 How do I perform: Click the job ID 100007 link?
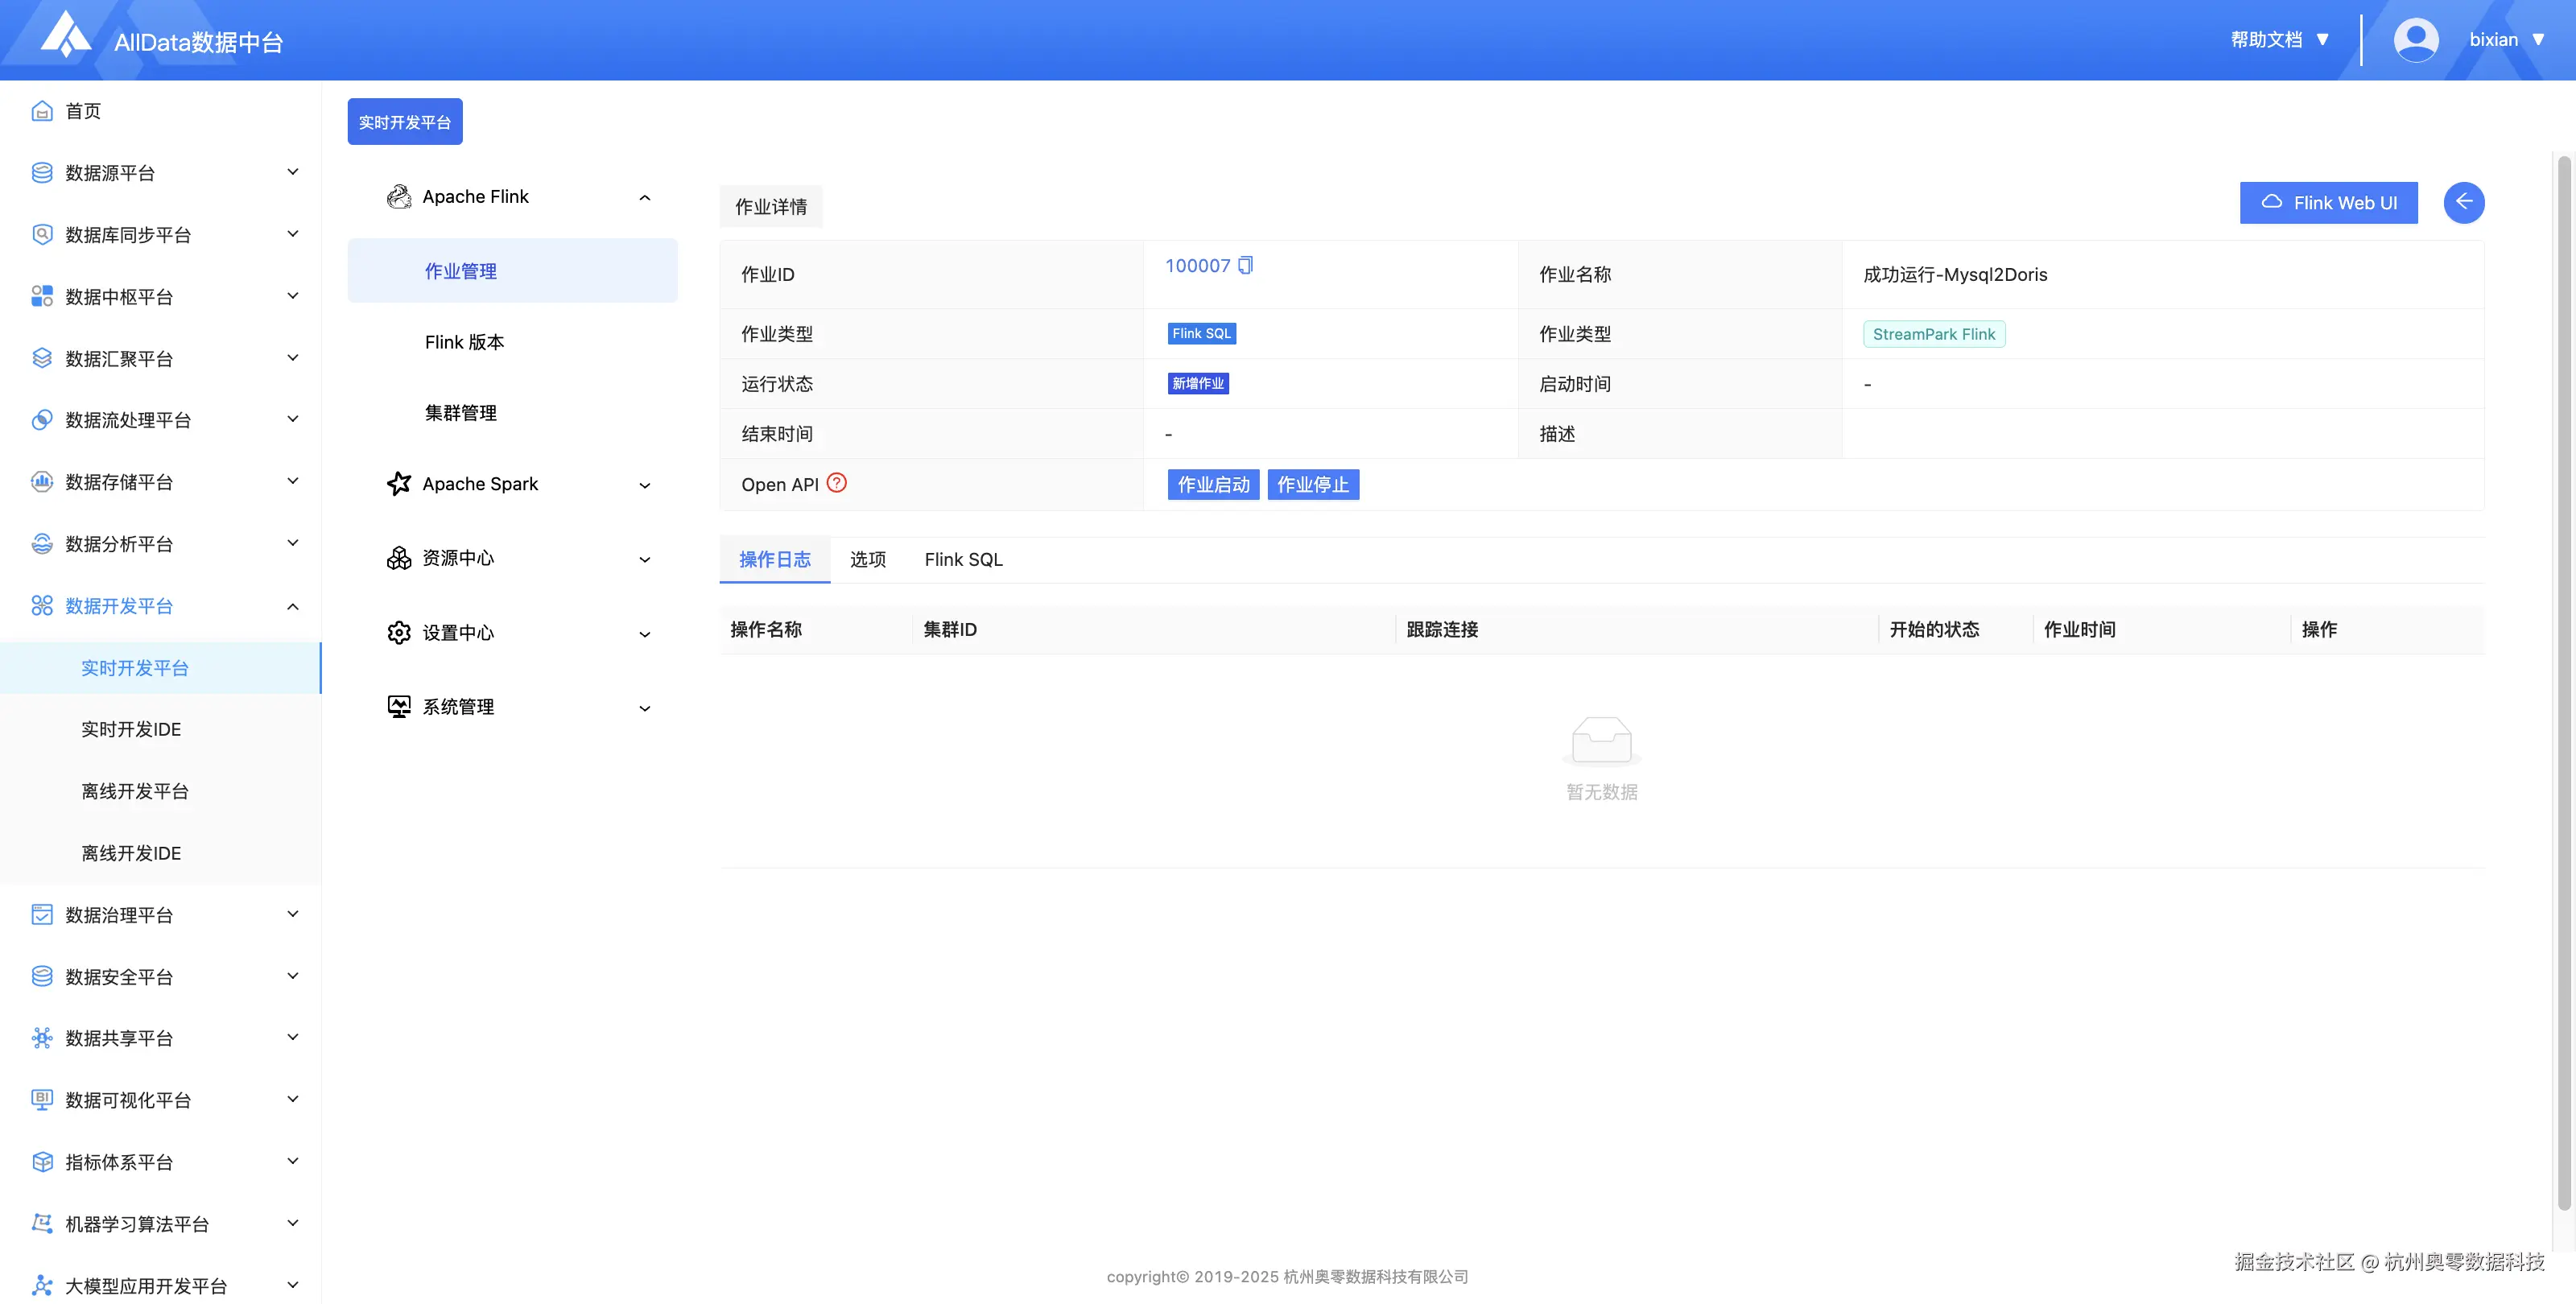[x=1197, y=265]
